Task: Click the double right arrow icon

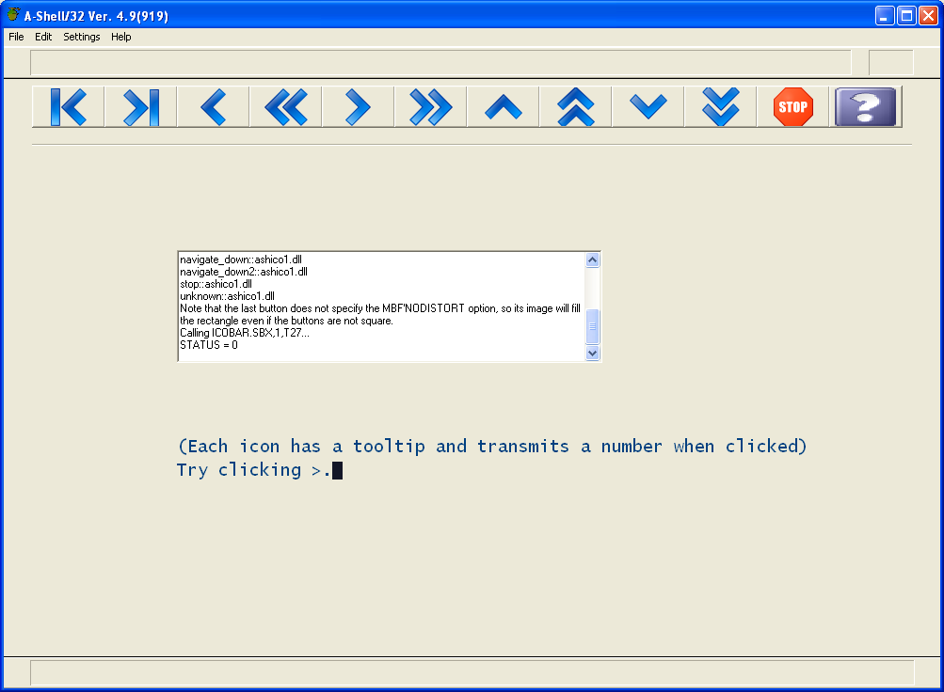Action: [430, 107]
